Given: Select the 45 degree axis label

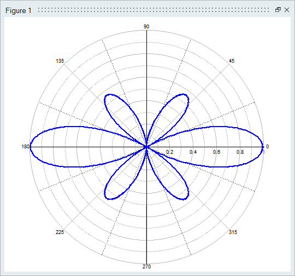Looking at the screenshot, I should click(232, 61).
